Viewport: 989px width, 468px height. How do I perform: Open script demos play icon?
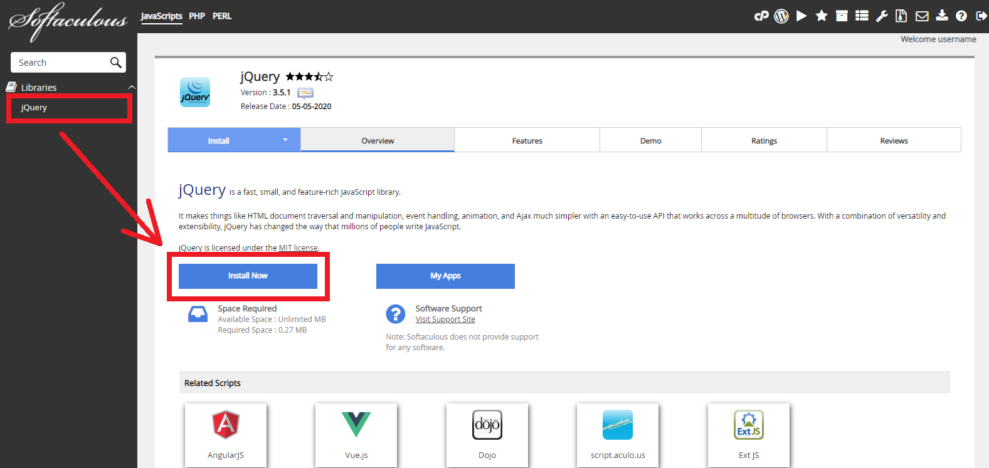(801, 16)
